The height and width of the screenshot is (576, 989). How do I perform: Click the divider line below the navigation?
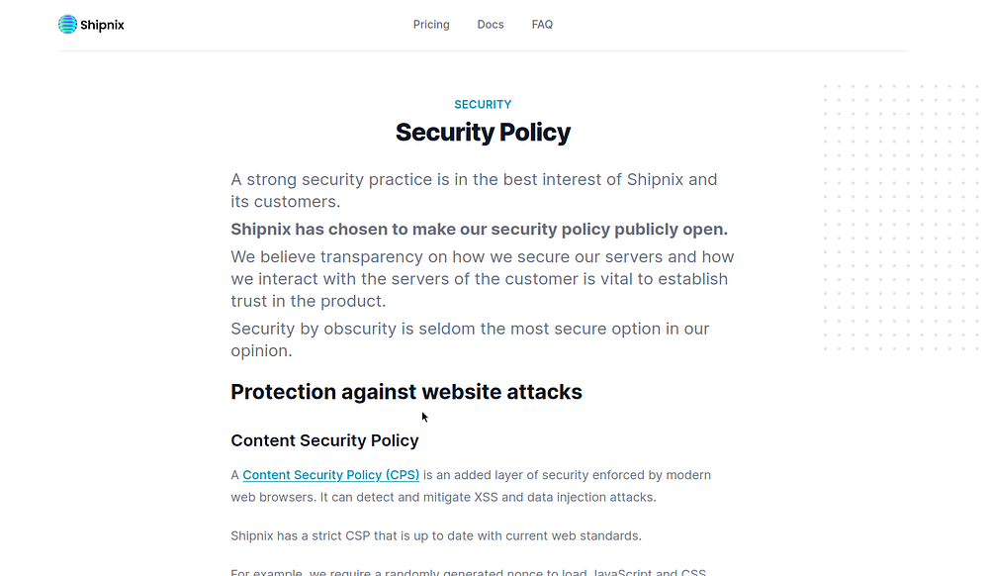(483, 50)
